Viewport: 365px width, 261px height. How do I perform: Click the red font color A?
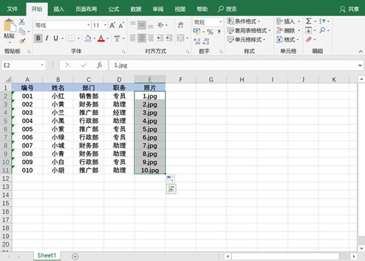[x=101, y=38]
